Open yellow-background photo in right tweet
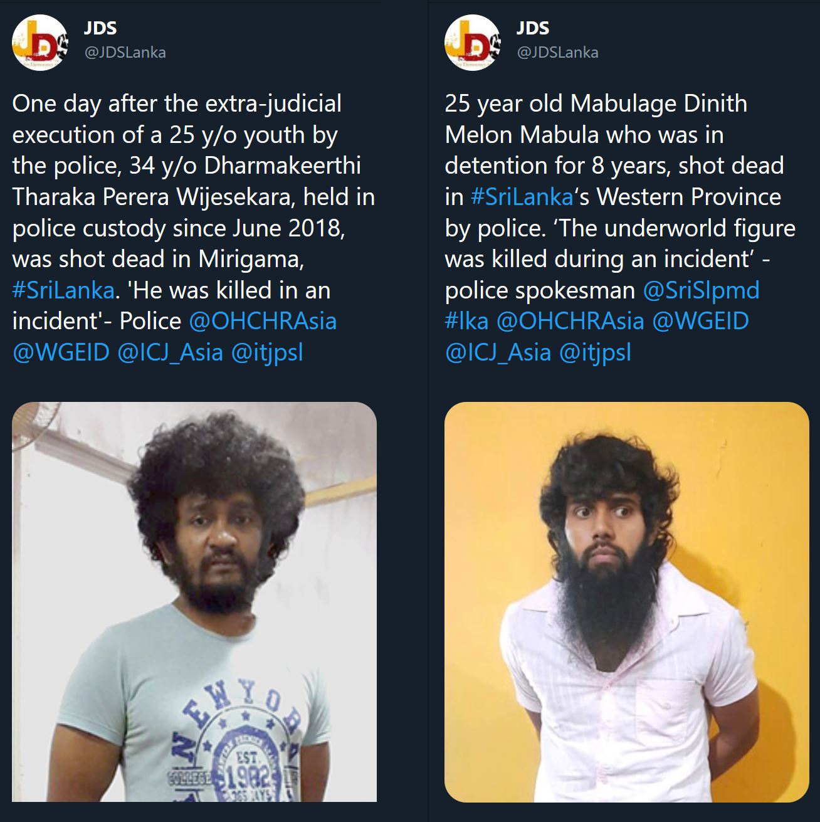 pos(627,602)
